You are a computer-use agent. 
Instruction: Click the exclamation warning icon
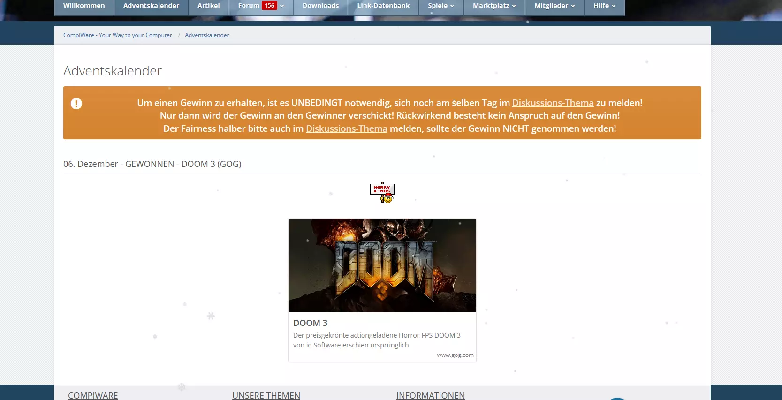tap(76, 104)
